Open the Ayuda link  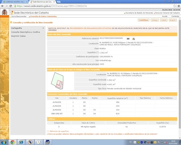[165, 16]
